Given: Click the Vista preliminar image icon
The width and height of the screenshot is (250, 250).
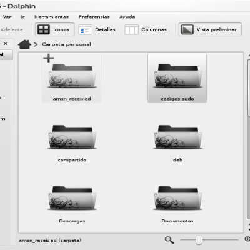Looking at the screenshot, I should 187,29.
